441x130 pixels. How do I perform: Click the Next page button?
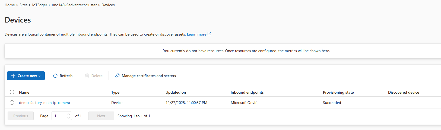pyautogui.click(x=101, y=116)
